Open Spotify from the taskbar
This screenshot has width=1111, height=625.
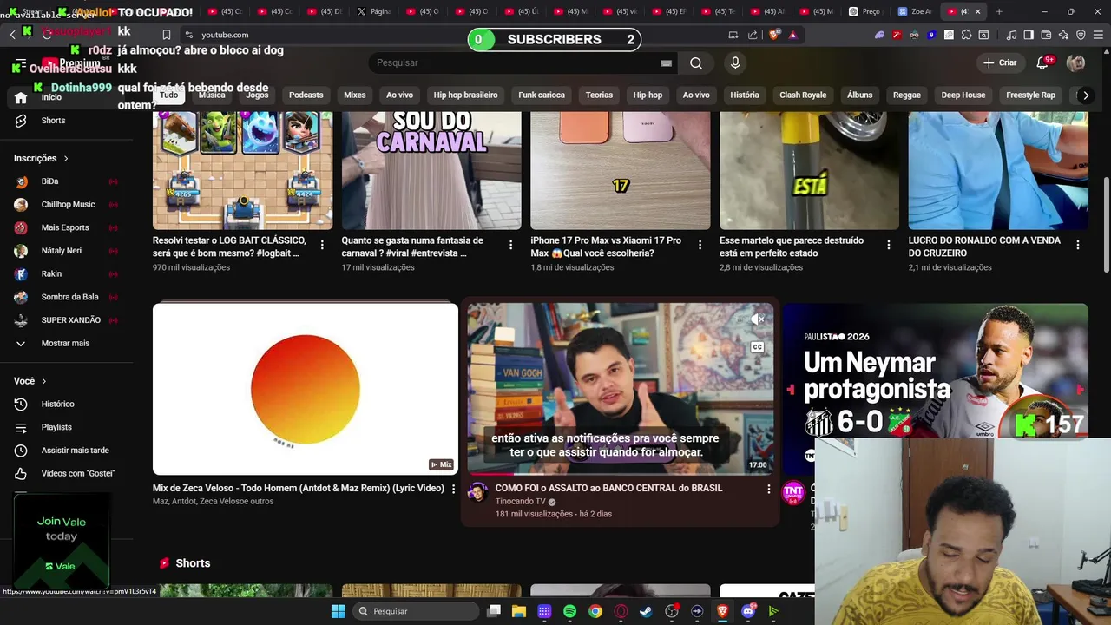[569, 611]
